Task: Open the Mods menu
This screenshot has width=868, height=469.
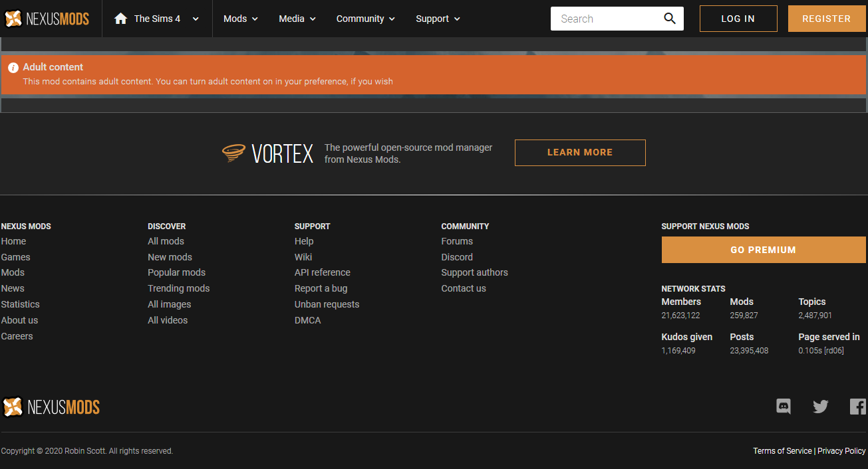Action: (241, 19)
